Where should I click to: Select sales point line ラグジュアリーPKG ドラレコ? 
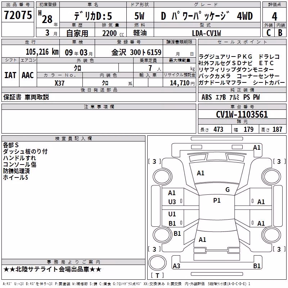point(239,57)
